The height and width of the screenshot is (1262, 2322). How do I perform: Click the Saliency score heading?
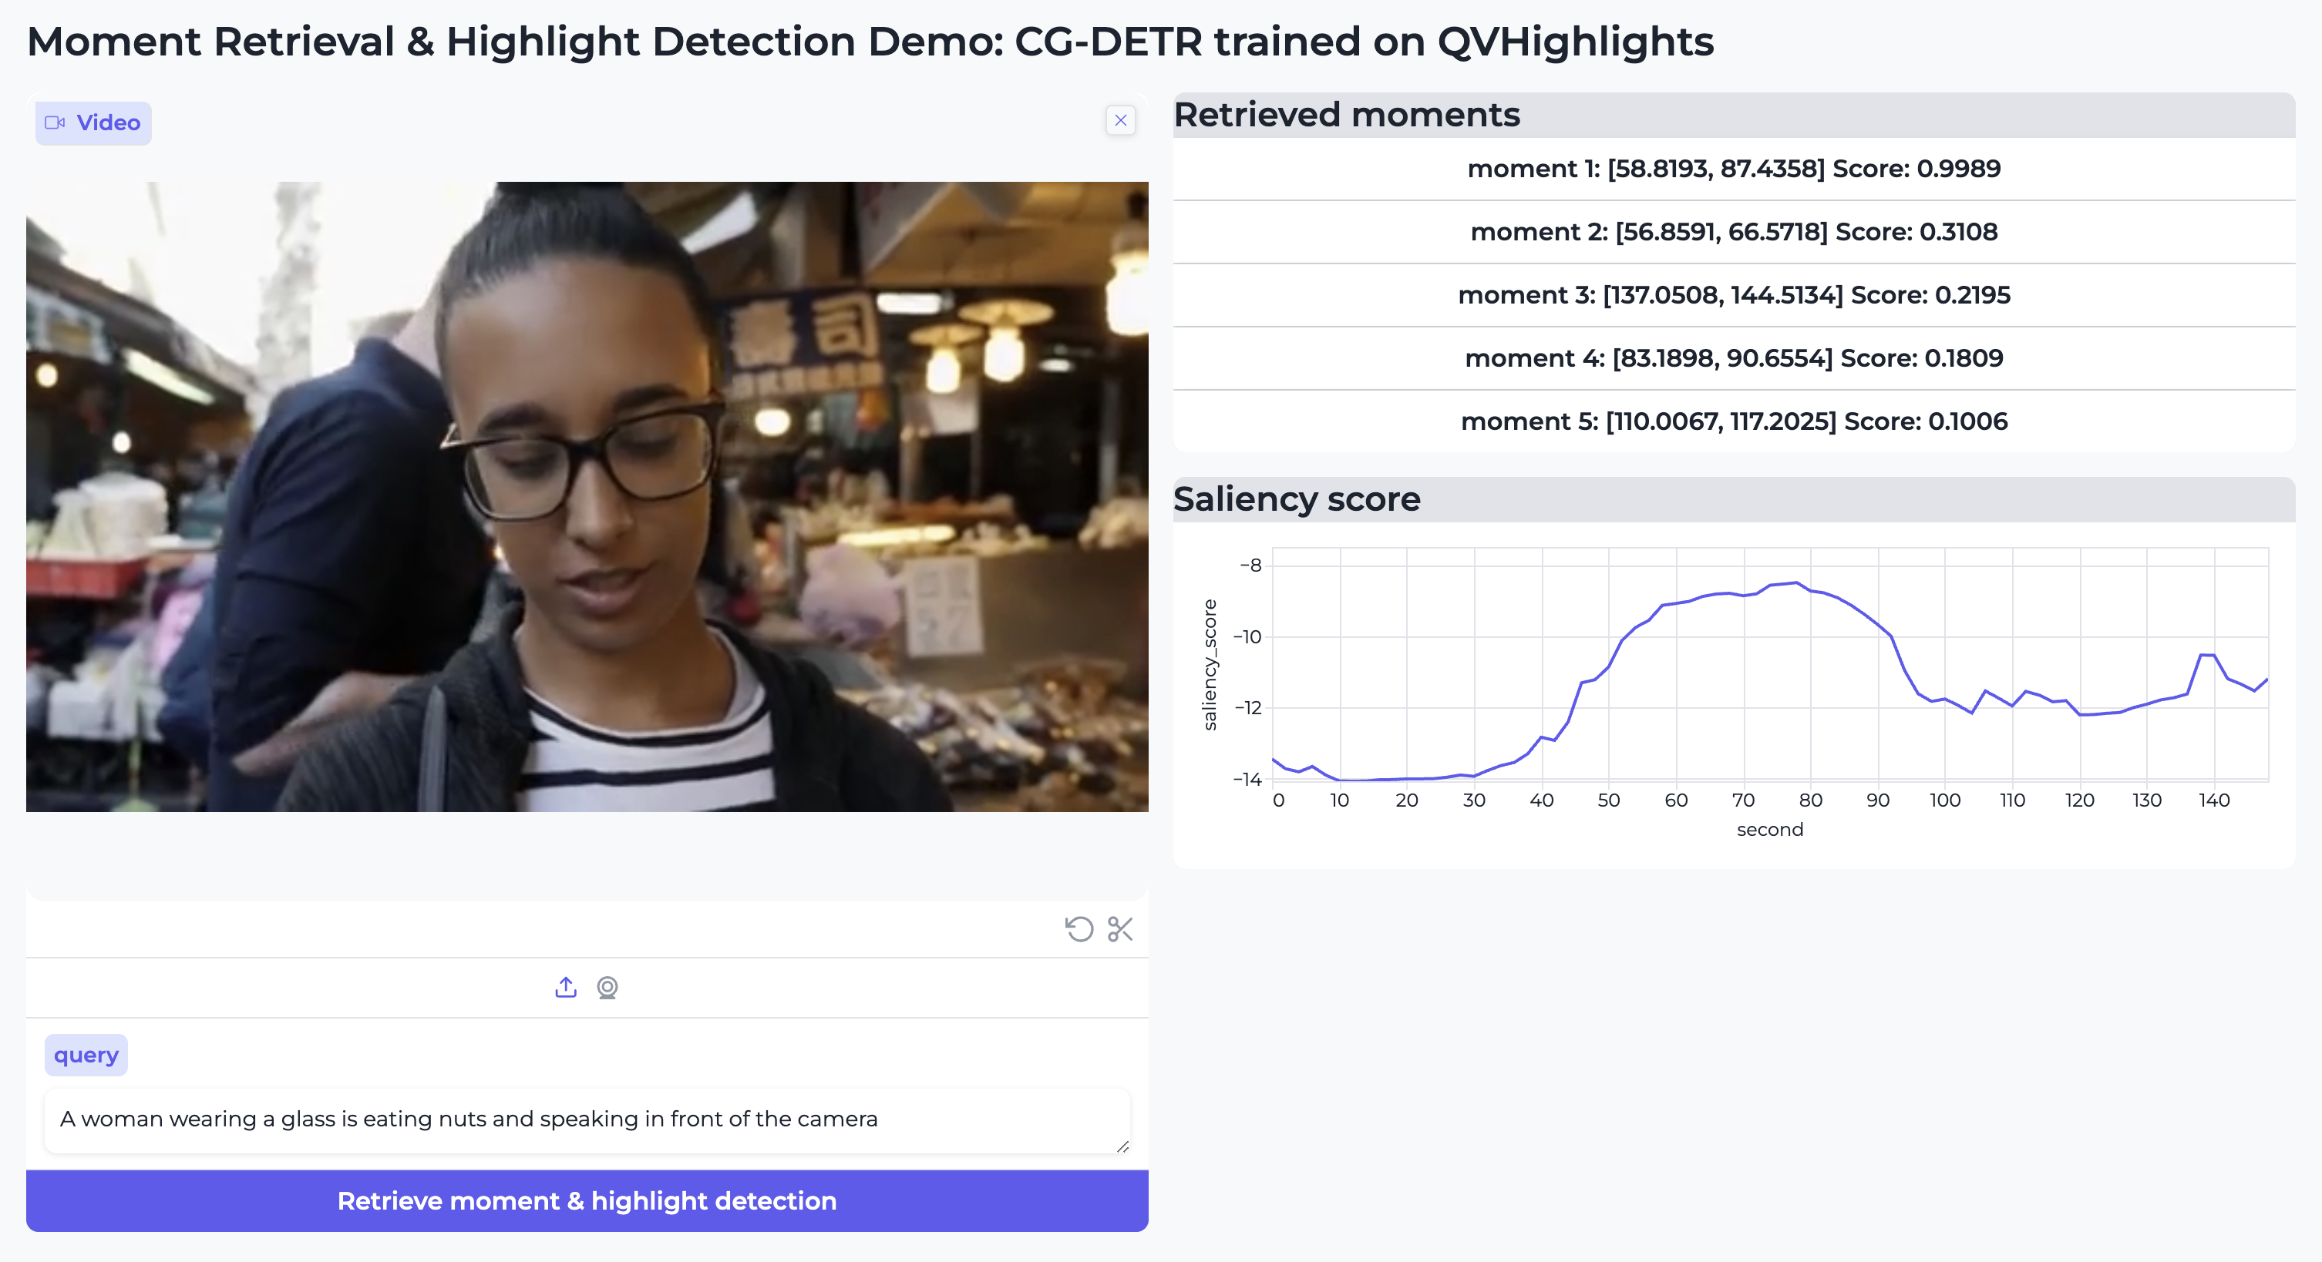coord(1296,499)
